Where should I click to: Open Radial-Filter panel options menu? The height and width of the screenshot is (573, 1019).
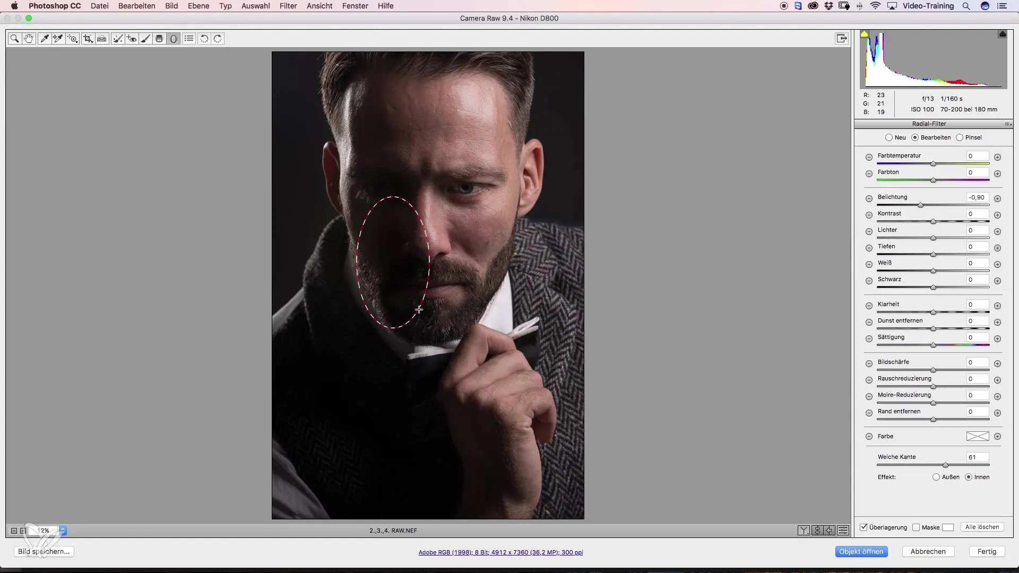(1008, 124)
